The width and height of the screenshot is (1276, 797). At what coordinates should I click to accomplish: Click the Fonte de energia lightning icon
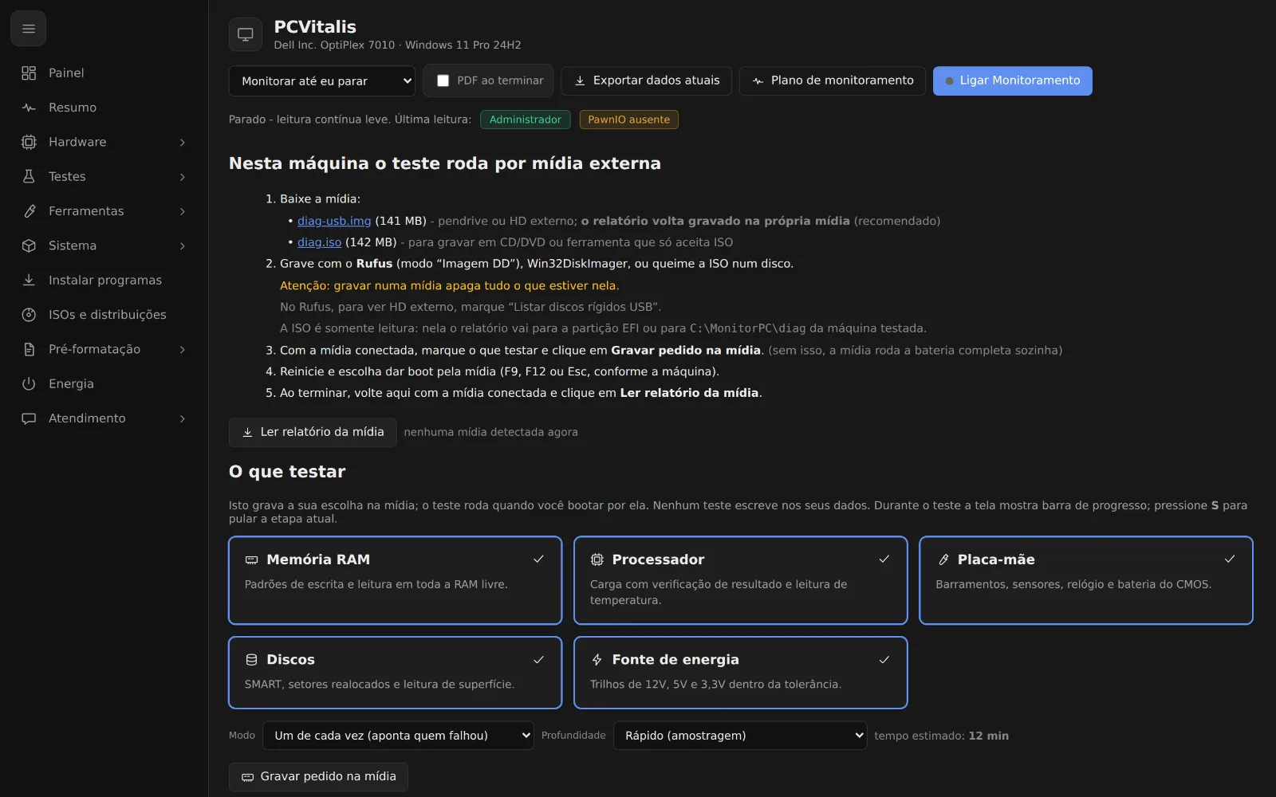597,660
